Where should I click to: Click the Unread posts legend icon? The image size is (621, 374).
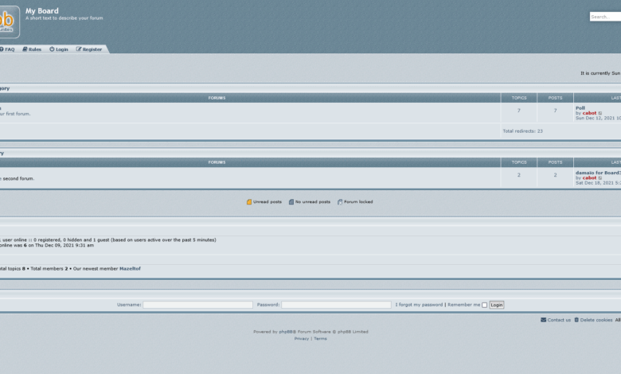tap(249, 202)
